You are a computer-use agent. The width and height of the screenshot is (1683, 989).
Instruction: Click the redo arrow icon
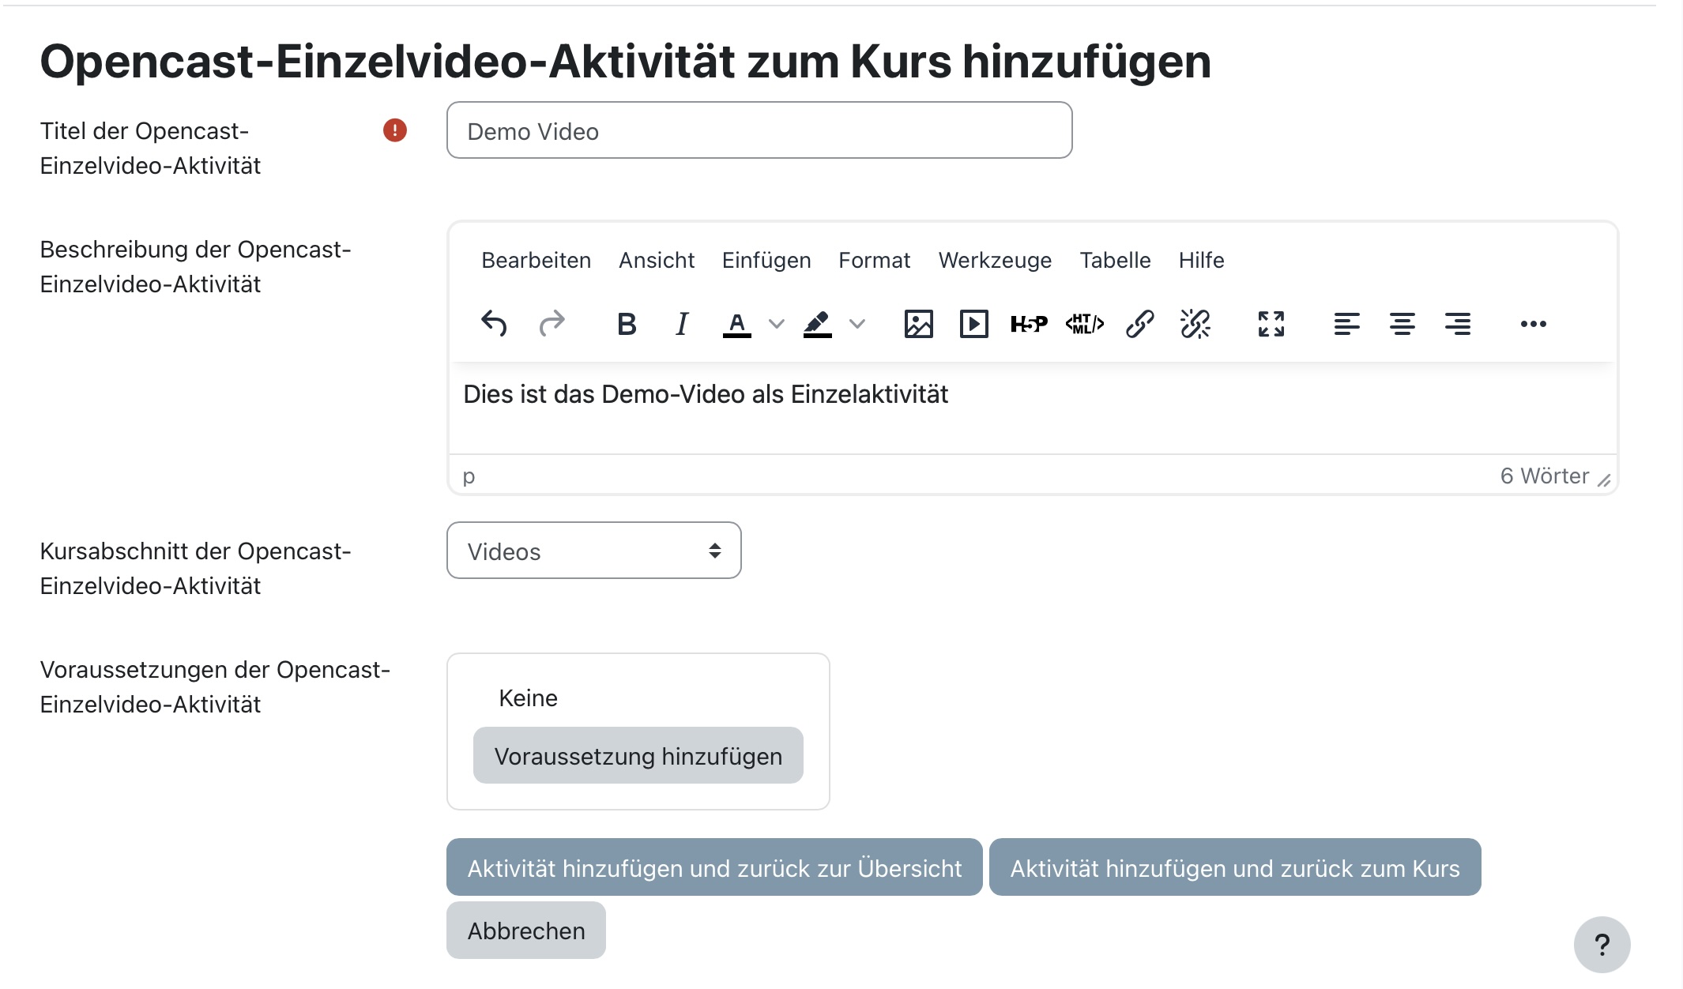[x=552, y=324]
